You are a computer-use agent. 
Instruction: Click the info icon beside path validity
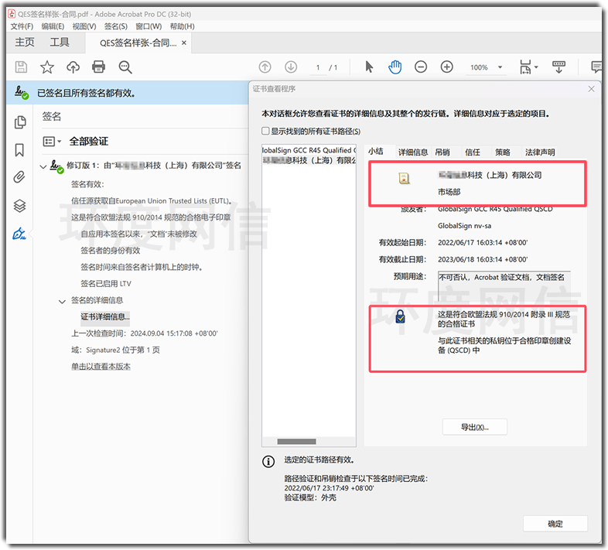coord(268,462)
